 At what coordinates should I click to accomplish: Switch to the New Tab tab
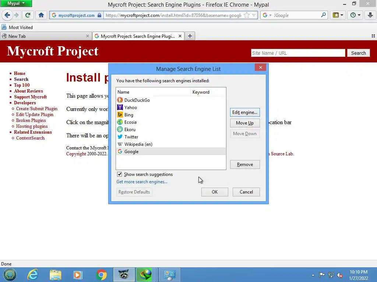(46, 36)
